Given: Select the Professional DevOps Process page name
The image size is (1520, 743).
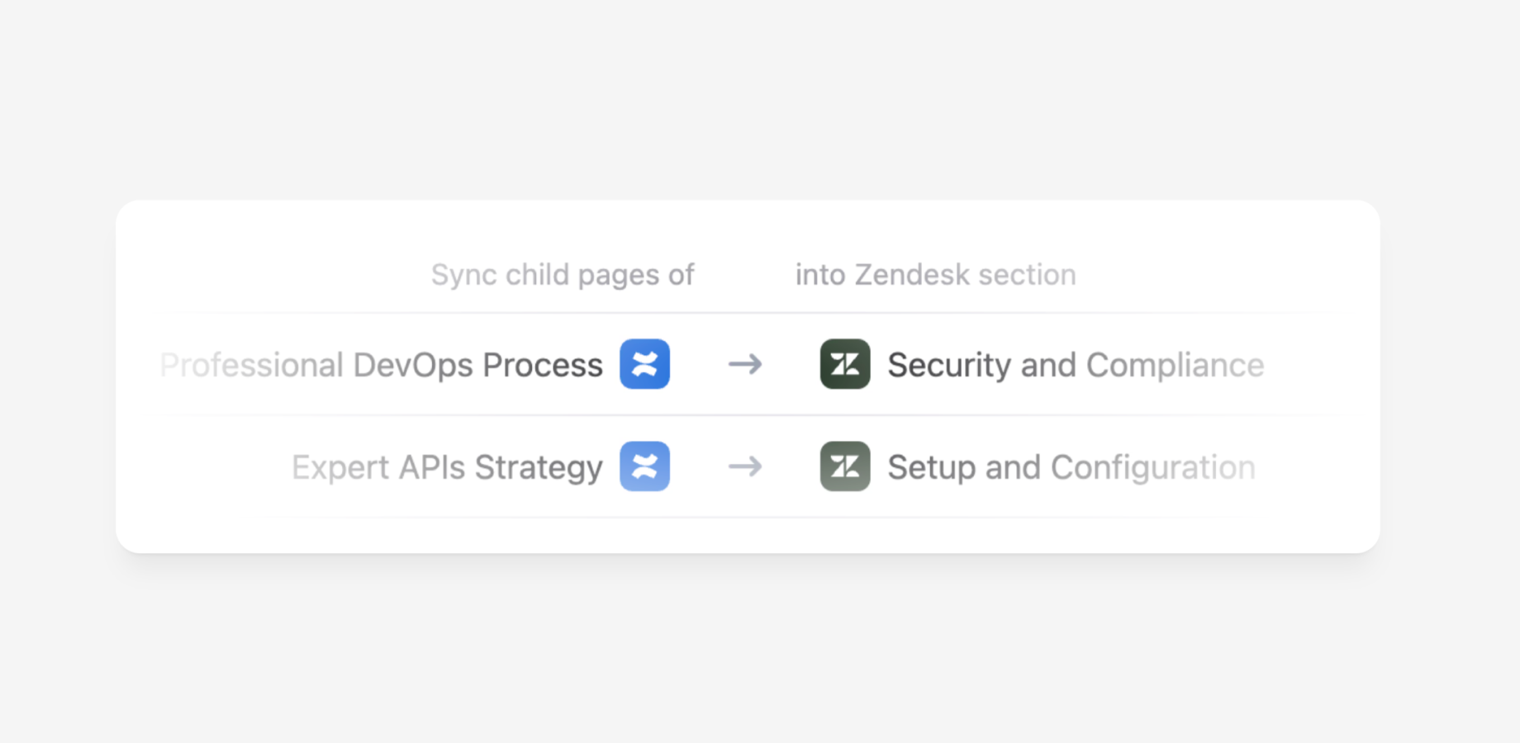Looking at the screenshot, I should (382, 365).
